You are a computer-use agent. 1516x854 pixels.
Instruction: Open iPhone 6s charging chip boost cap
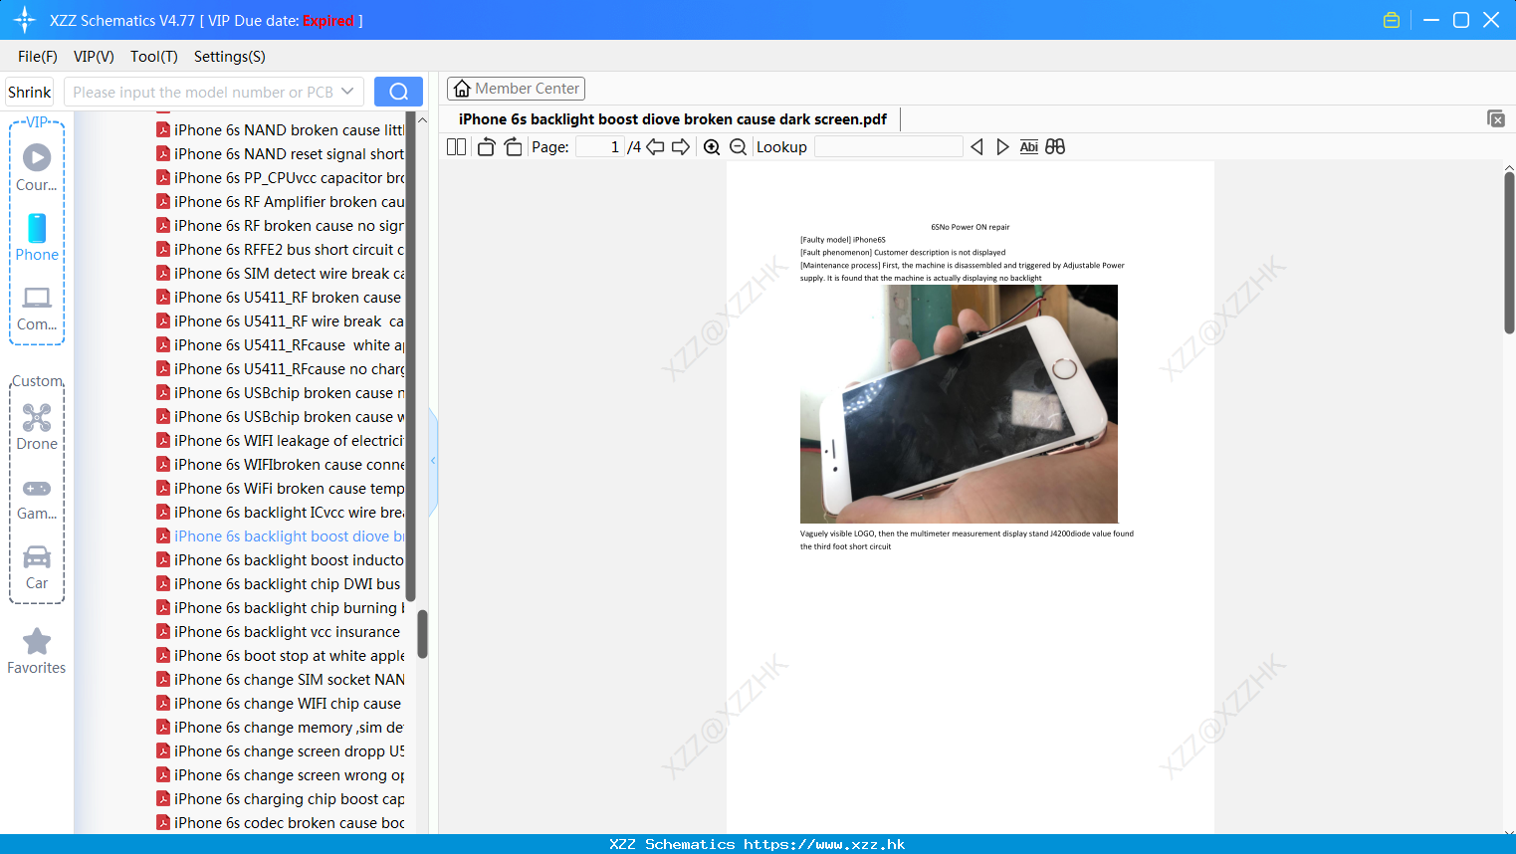click(282, 799)
